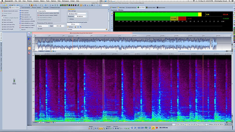Click the dotted selection in the spectrogram
Image resolution: width=235 pixels, height=132 pixels.
[103, 85]
